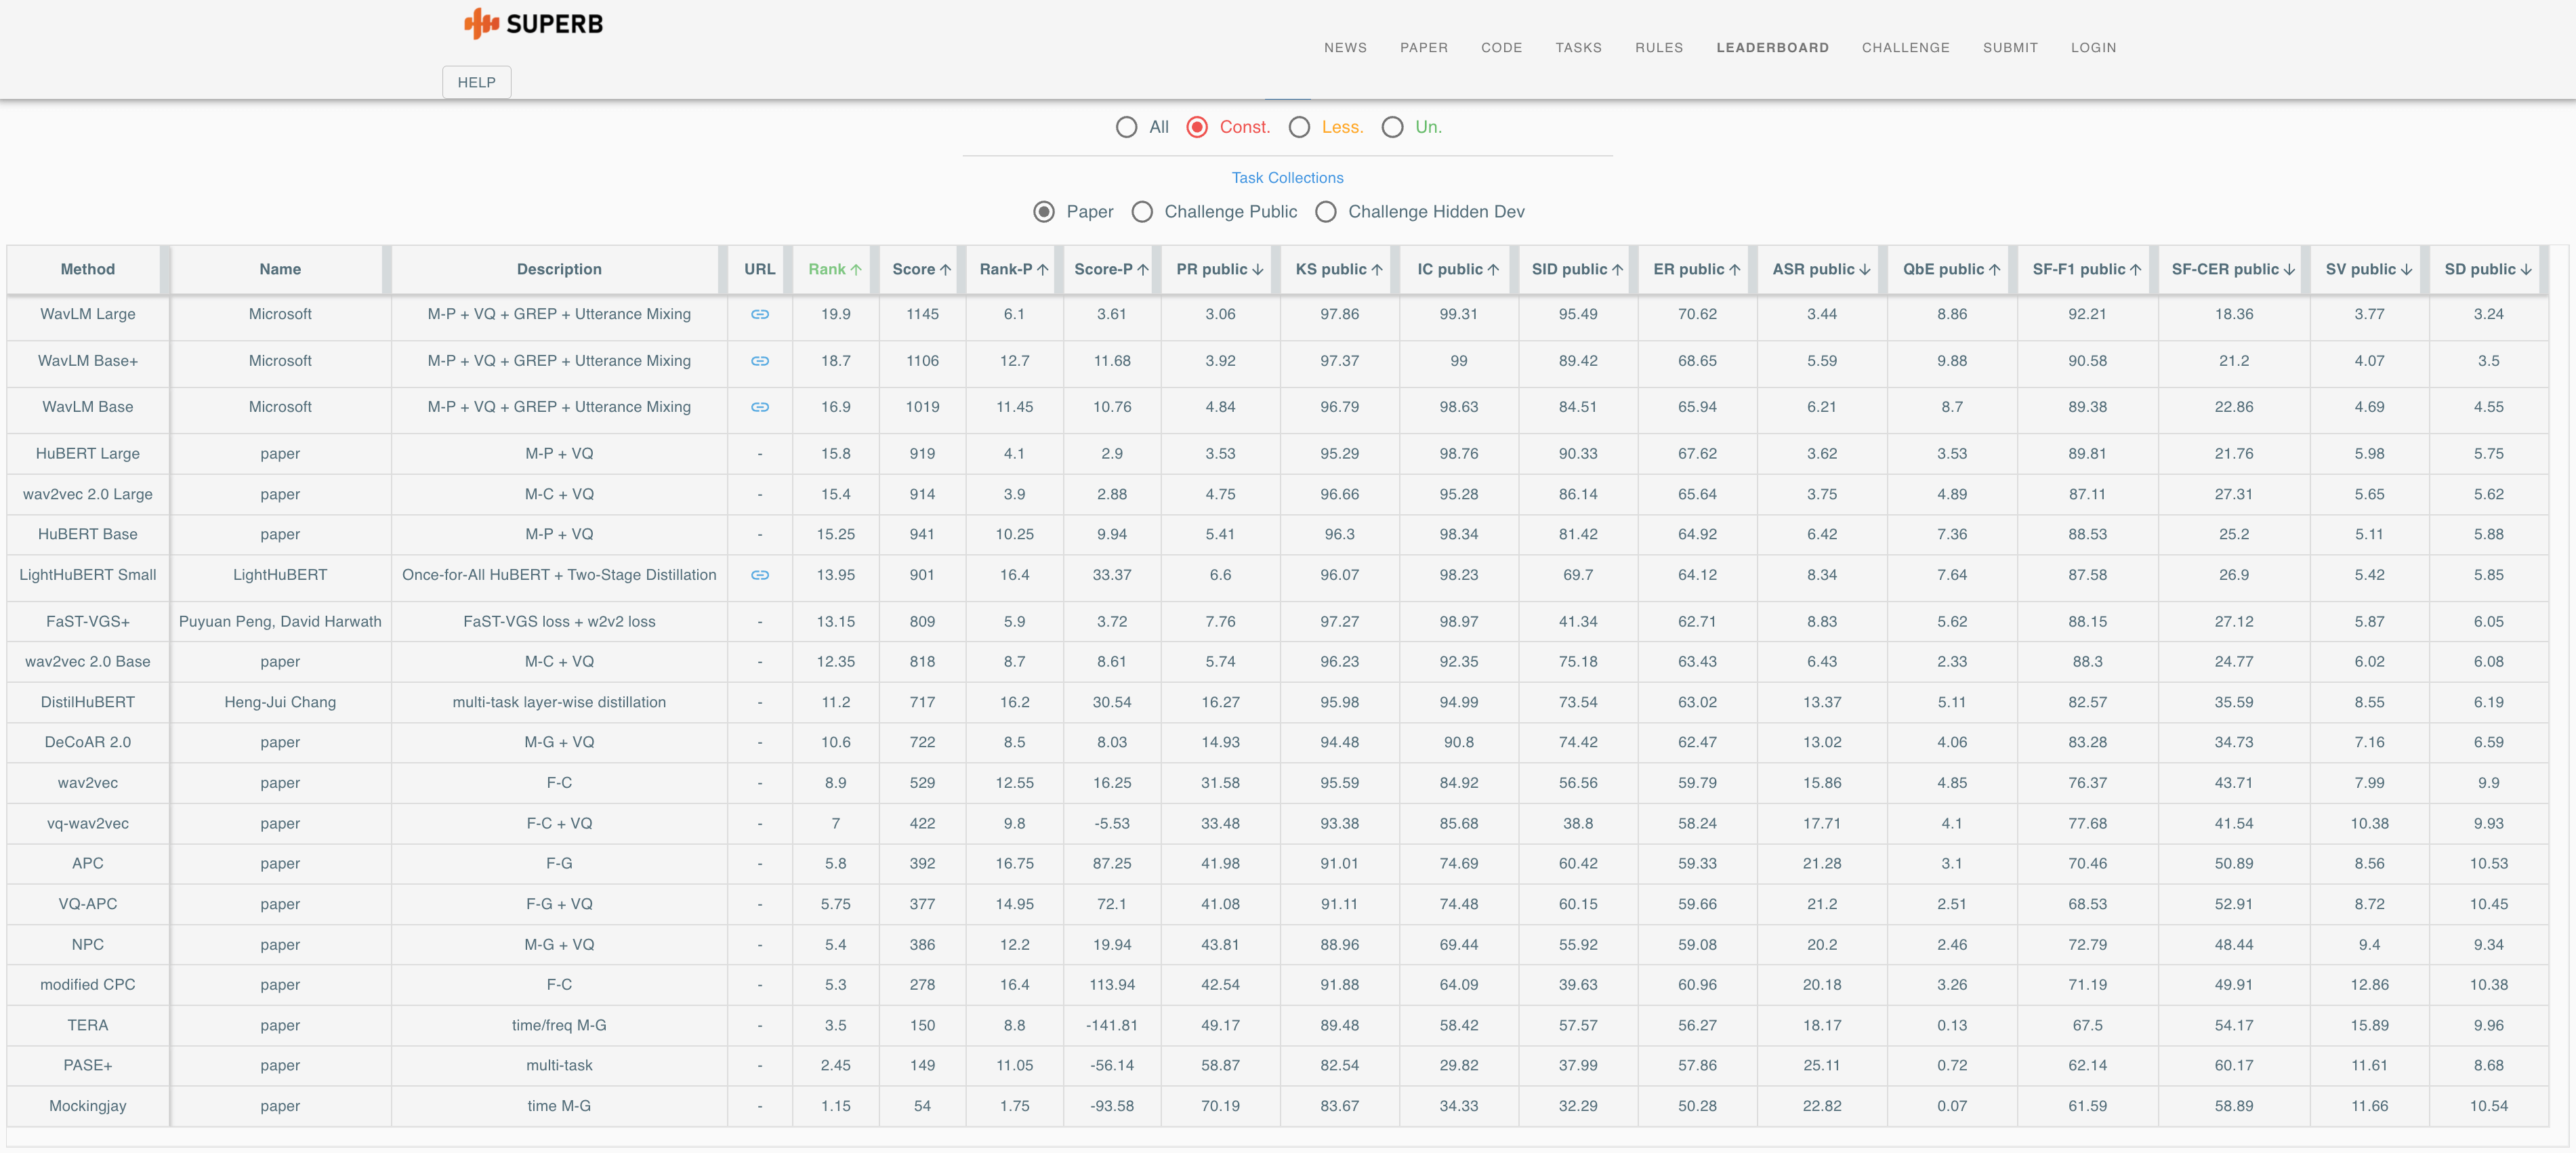Select the Challenge Public task collection

point(1142,212)
